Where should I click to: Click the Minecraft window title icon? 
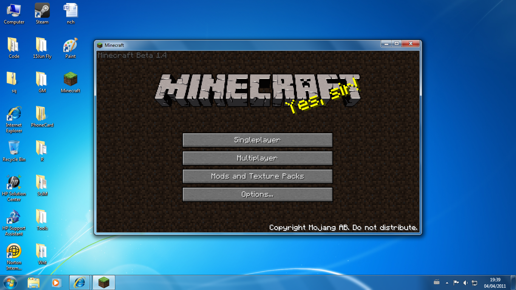point(100,45)
